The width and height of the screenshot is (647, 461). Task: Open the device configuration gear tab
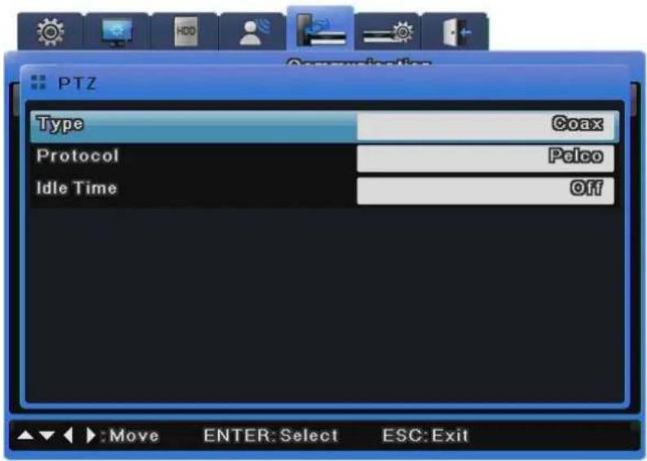point(388,32)
